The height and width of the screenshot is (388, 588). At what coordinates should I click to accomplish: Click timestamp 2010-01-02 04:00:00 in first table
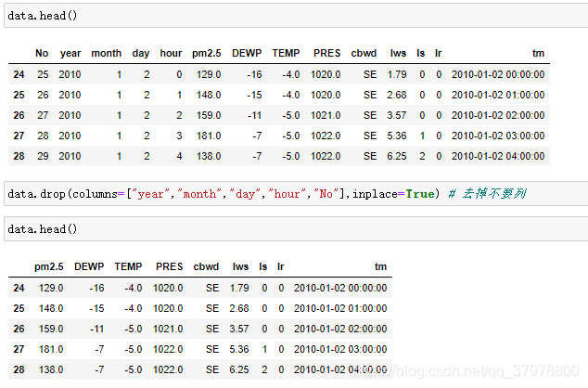498,156
